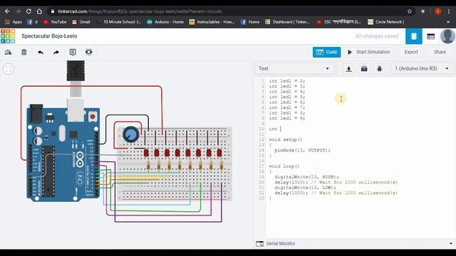
Task: Switch to circuit view icon
Action: [414, 36]
